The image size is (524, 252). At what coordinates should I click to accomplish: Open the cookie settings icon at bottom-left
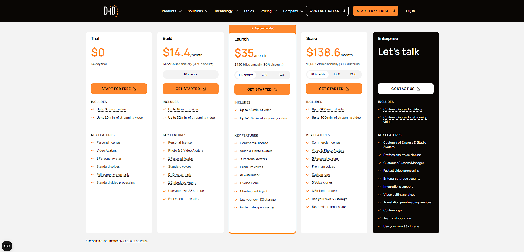(x=7, y=246)
